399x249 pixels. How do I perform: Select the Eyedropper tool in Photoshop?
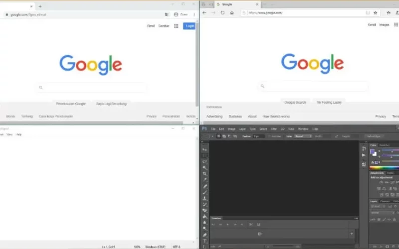click(x=204, y=180)
